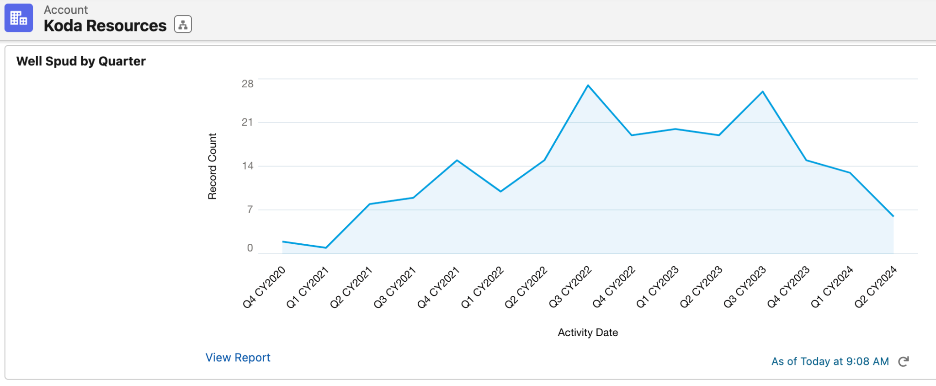Select the Koda Resources account name
Image resolution: width=936 pixels, height=386 pixels.
105,26
